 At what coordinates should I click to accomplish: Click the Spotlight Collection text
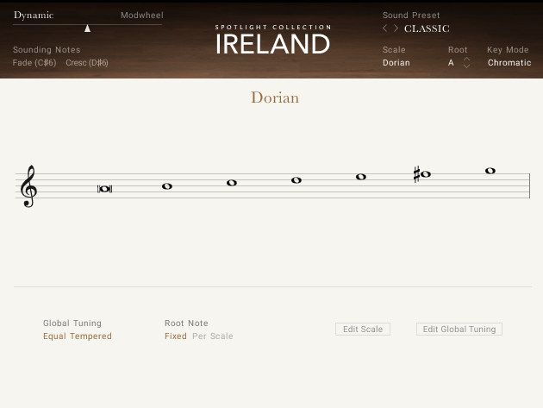tap(273, 27)
